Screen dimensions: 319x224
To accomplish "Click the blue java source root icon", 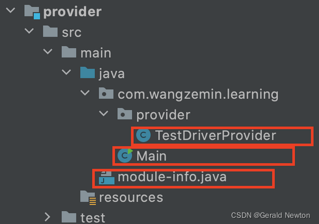I will pos(87,72).
